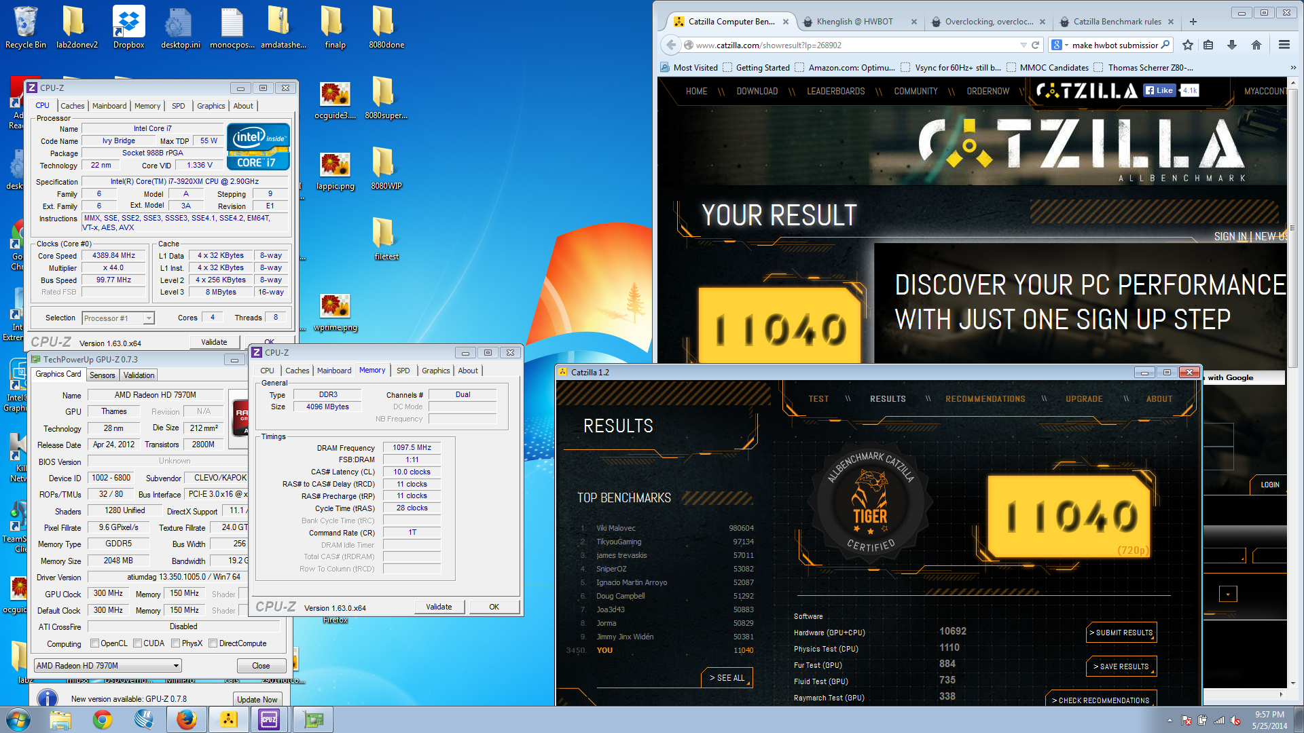Open Windows Start menu
The image size is (1304, 733).
(x=18, y=719)
